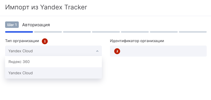Screen dimensions: 211x100
Task: Click the sixth progress bar segment
Action: (x=164, y=32)
